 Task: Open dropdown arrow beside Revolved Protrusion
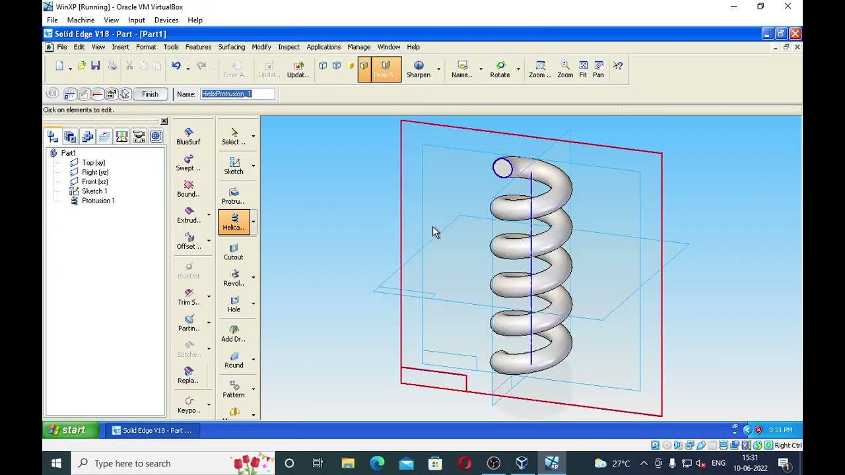(253, 277)
